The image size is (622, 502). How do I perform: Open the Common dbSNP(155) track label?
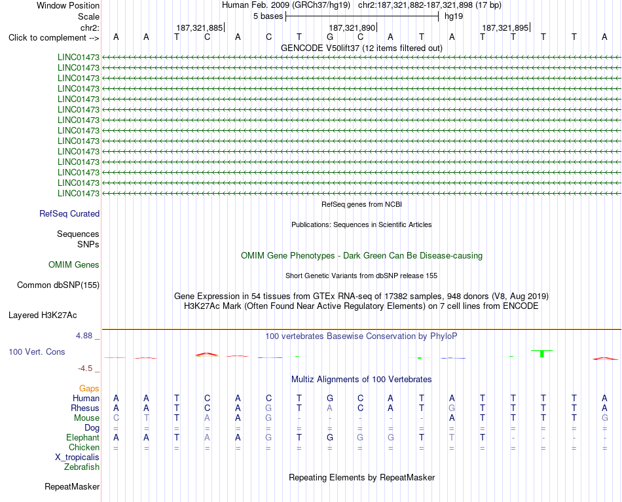(x=58, y=285)
